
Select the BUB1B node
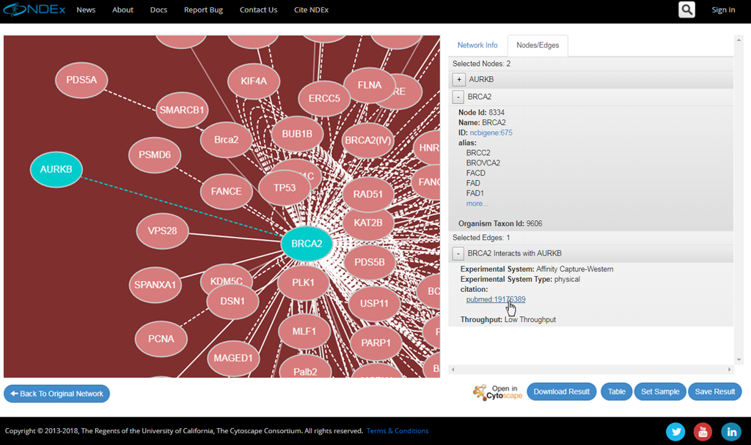tap(297, 134)
